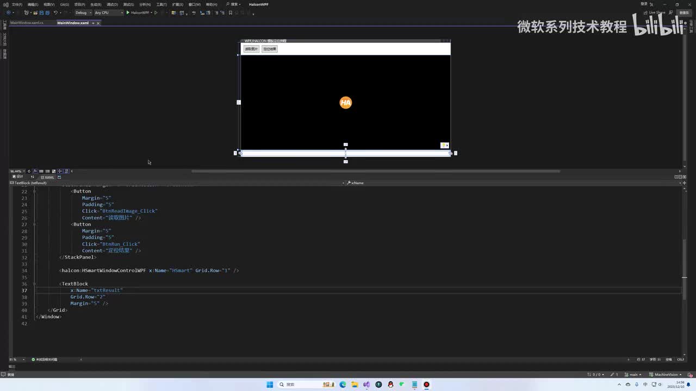This screenshot has height=391, width=696.
Task: Click the Save file toolbar icon
Action: point(41,12)
